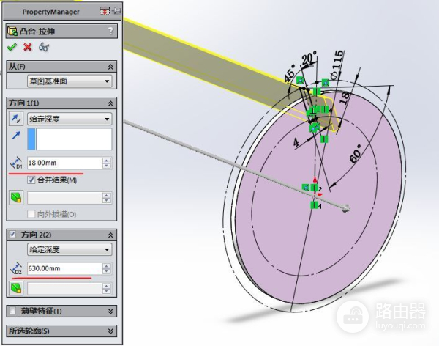Viewport: 439px width, 346px height.
Task: Open 方向1 给定深度 end condition dropdown
Action: pos(70,119)
